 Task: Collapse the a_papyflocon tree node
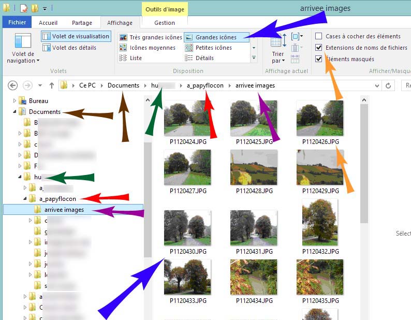coord(25,199)
